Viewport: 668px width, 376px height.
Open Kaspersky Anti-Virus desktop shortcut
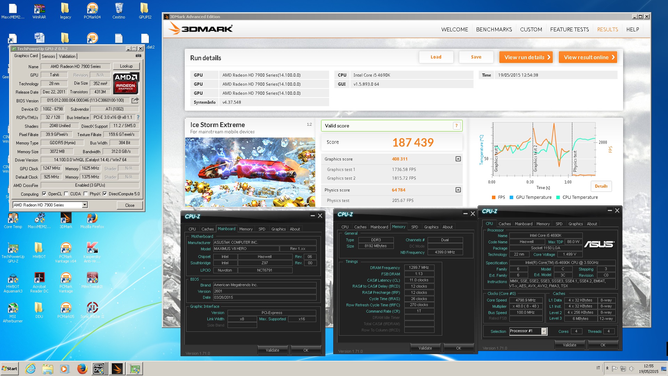coord(92,253)
